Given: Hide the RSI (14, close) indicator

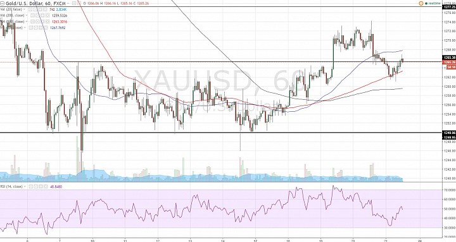Looking at the screenshot, I should tap(31, 186).
